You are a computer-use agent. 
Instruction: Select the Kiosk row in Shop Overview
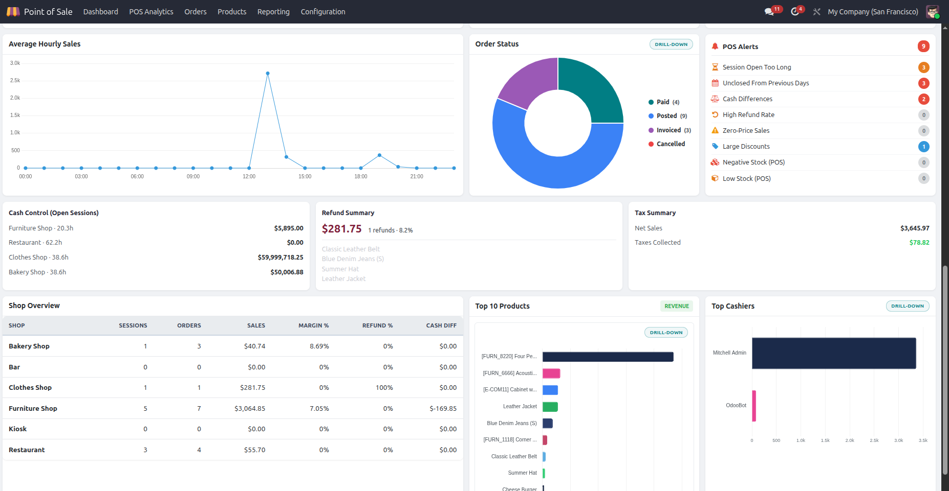233,429
